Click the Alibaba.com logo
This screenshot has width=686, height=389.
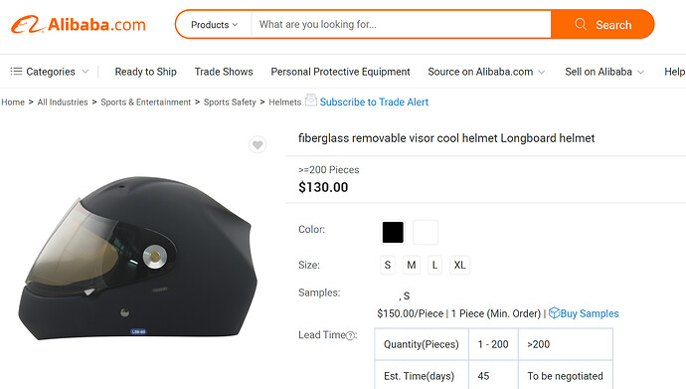tap(78, 25)
